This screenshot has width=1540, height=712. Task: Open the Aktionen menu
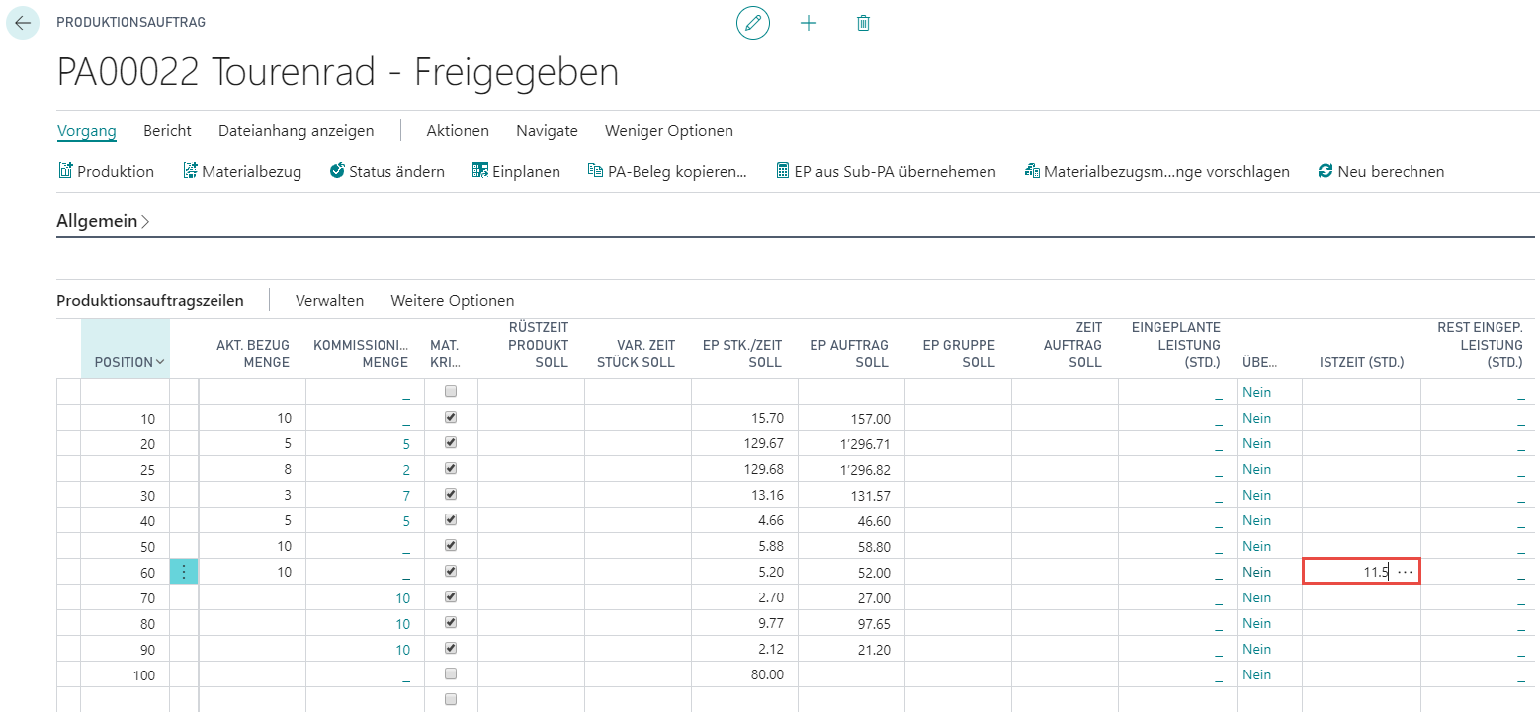pyautogui.click(x=458, y=130)
